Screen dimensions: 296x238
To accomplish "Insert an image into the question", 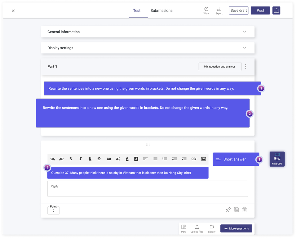I will tap(203, 159).
